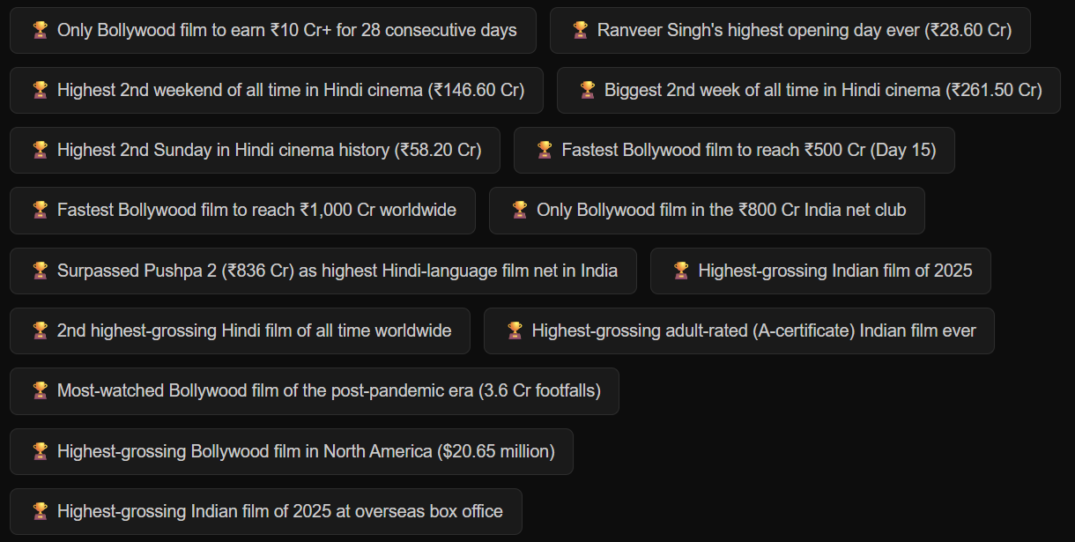Screen dimensions: 1075x542
Task: Click the trophy icon on the ₹10 Cr+ consecutive days badge
Action: tap(40, 30)
